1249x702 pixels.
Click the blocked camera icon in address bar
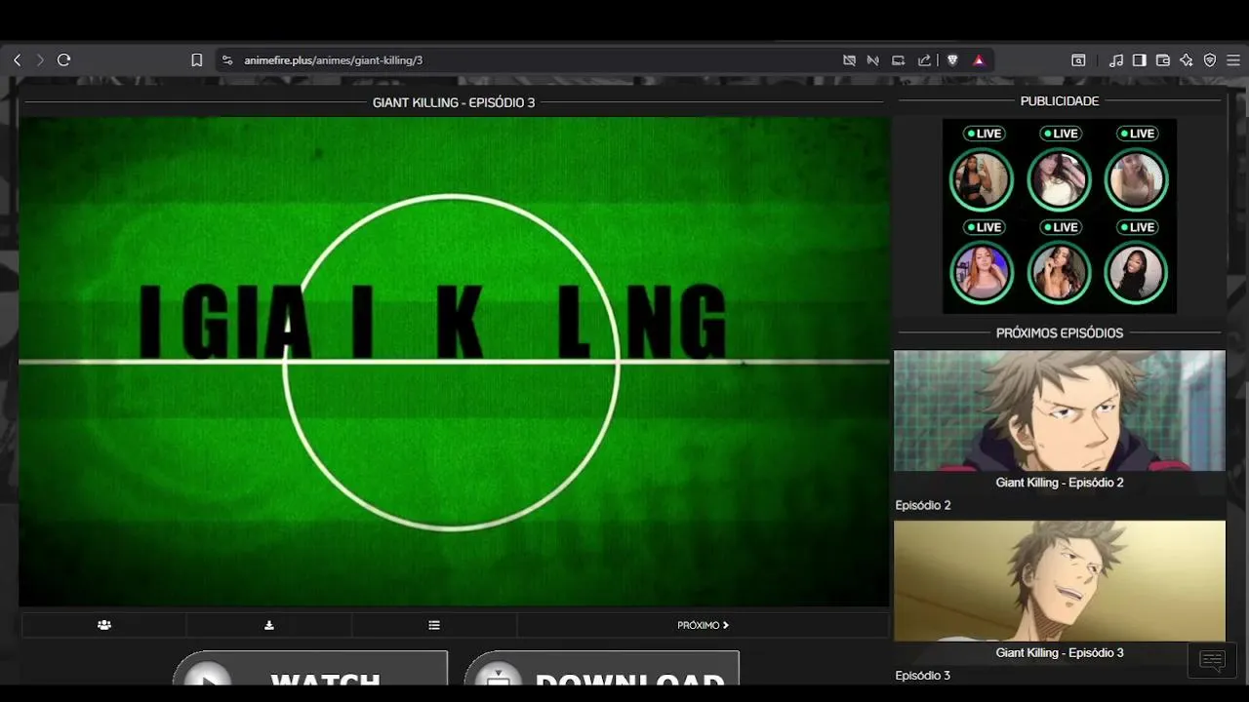click(850, 60)
